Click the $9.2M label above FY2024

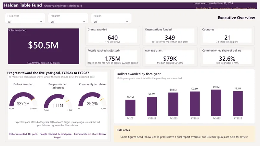click(195, 89)
